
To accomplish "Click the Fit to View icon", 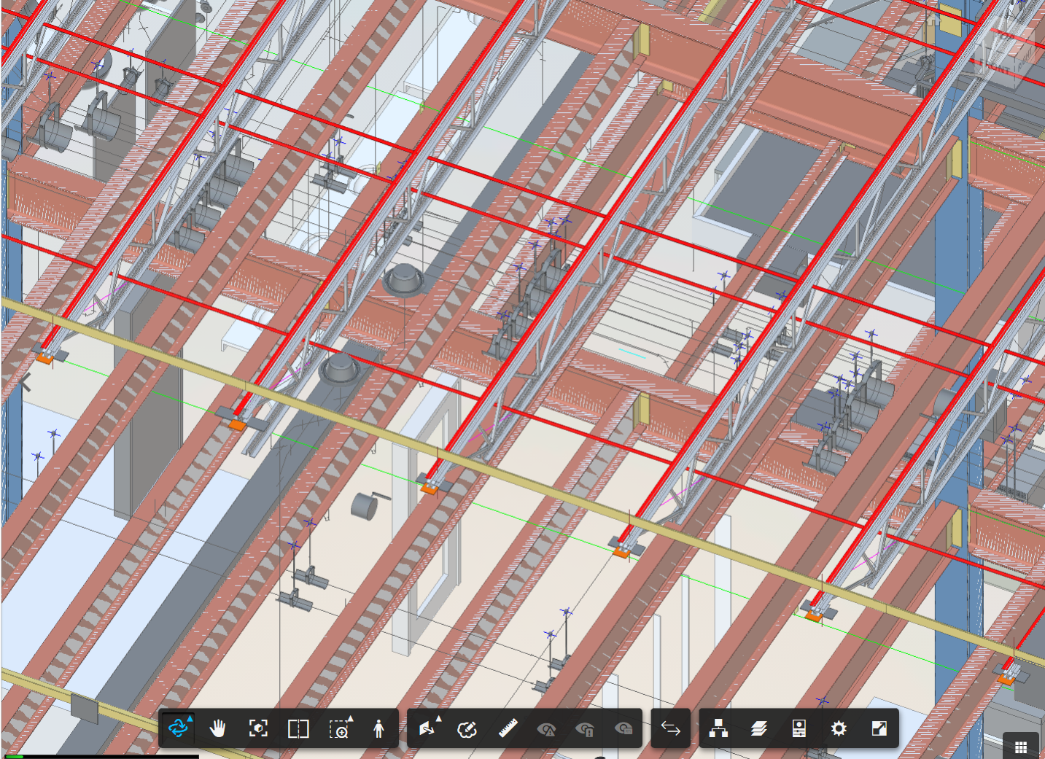I will click(259, 728).
